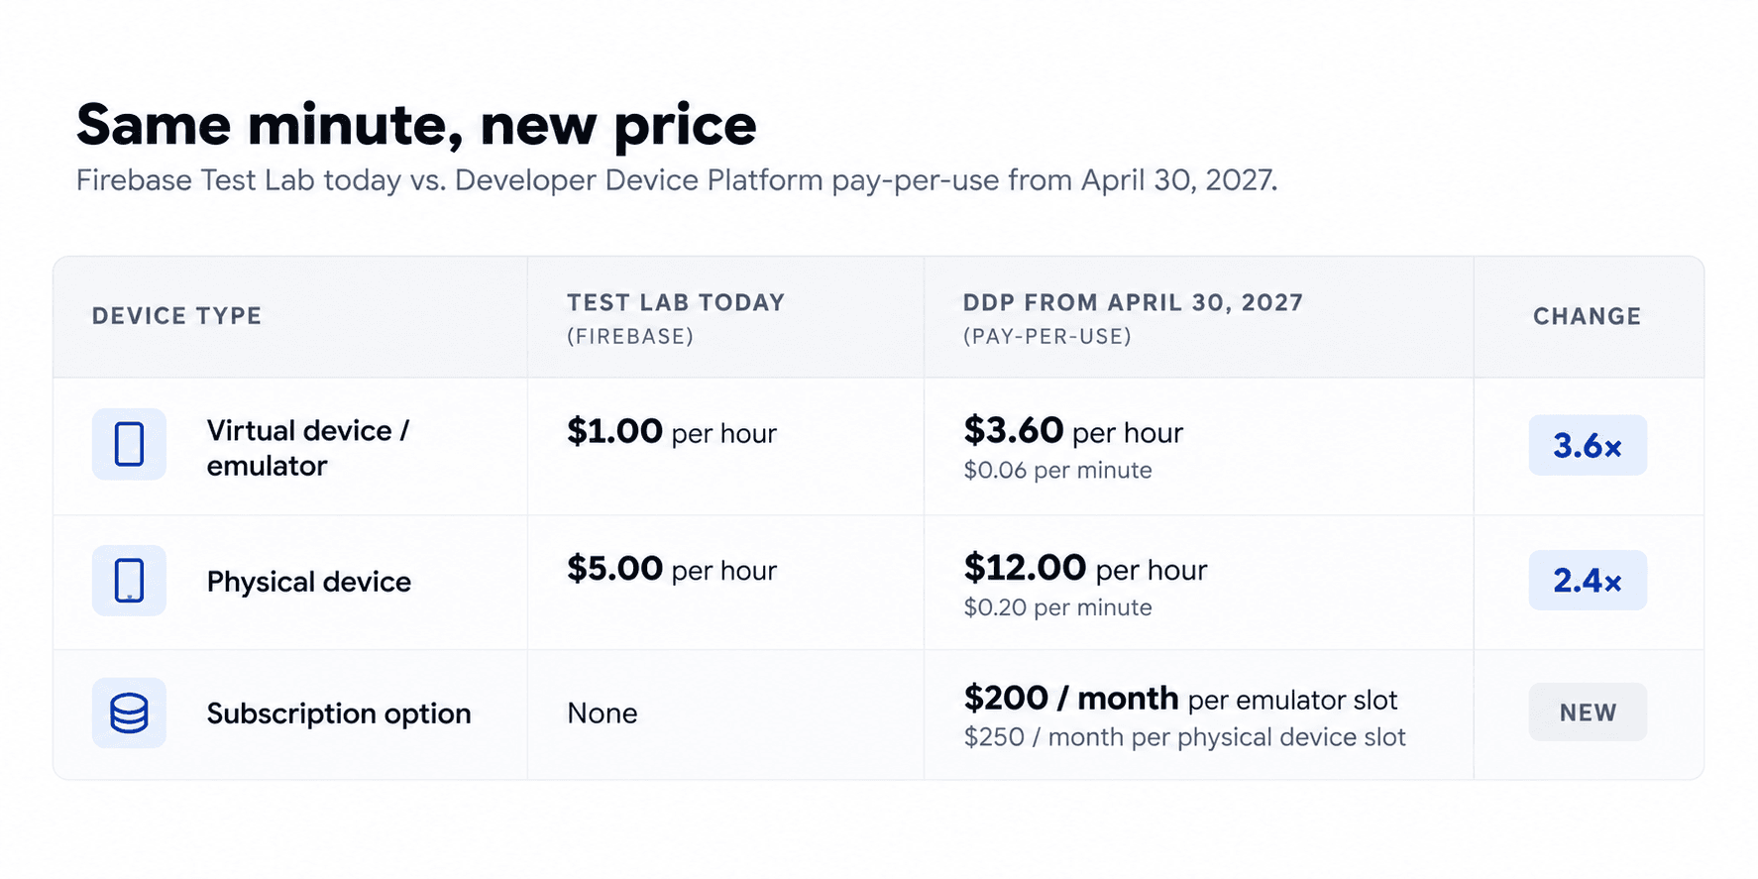
Task: Click the physical device phone icon
Action: click(x=129, y=581)
